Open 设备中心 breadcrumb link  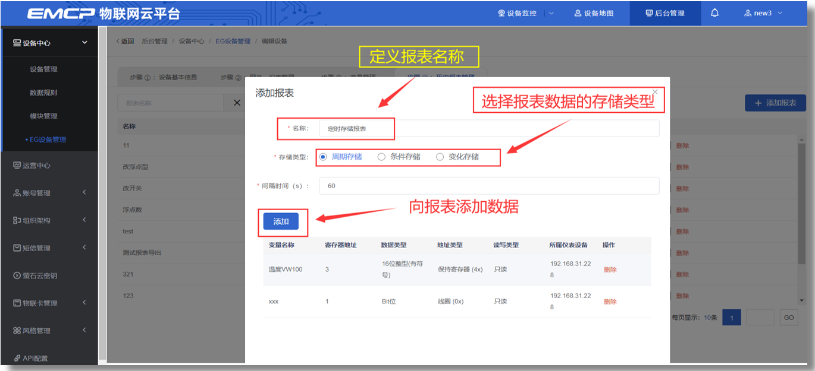tap(192, 41)
